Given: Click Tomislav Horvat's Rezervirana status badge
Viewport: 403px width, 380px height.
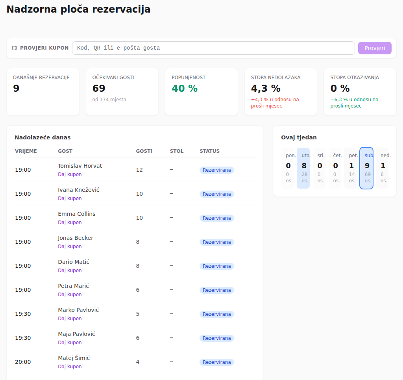Looking at the screenshot, I should 217,170.
